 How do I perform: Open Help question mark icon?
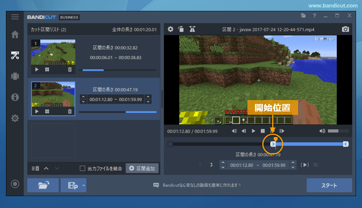click(x=314, y=16)
